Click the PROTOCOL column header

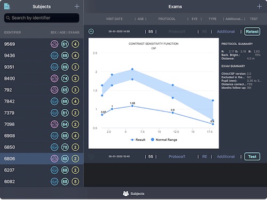[x=167, y=19]
